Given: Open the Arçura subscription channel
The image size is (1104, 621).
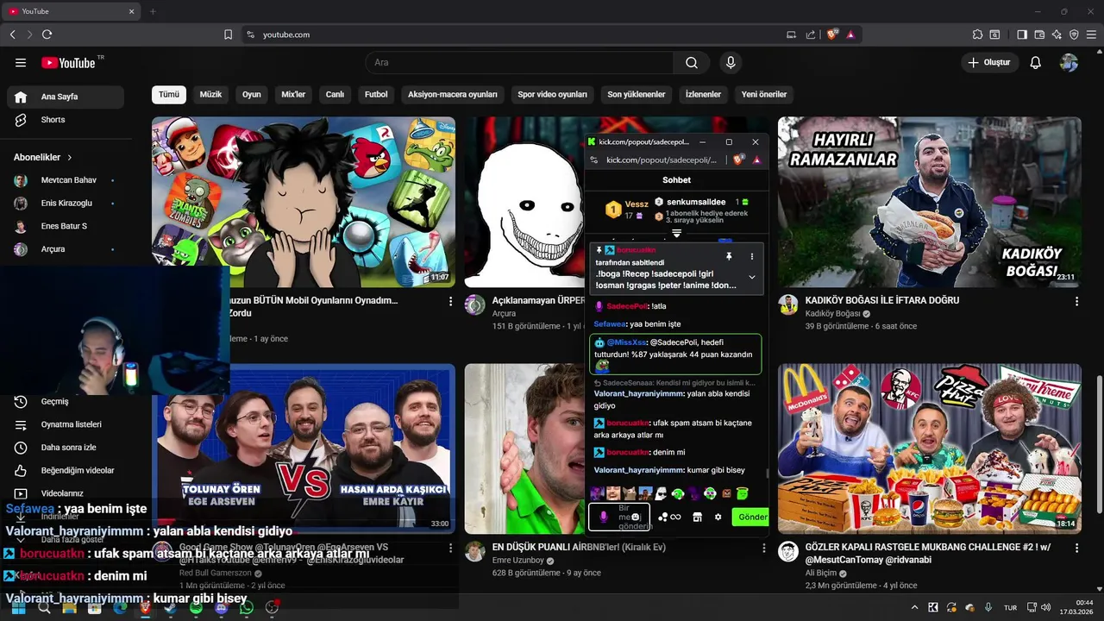Looking at the screenshot, I should pyautogui.click(x=66, y=249).
